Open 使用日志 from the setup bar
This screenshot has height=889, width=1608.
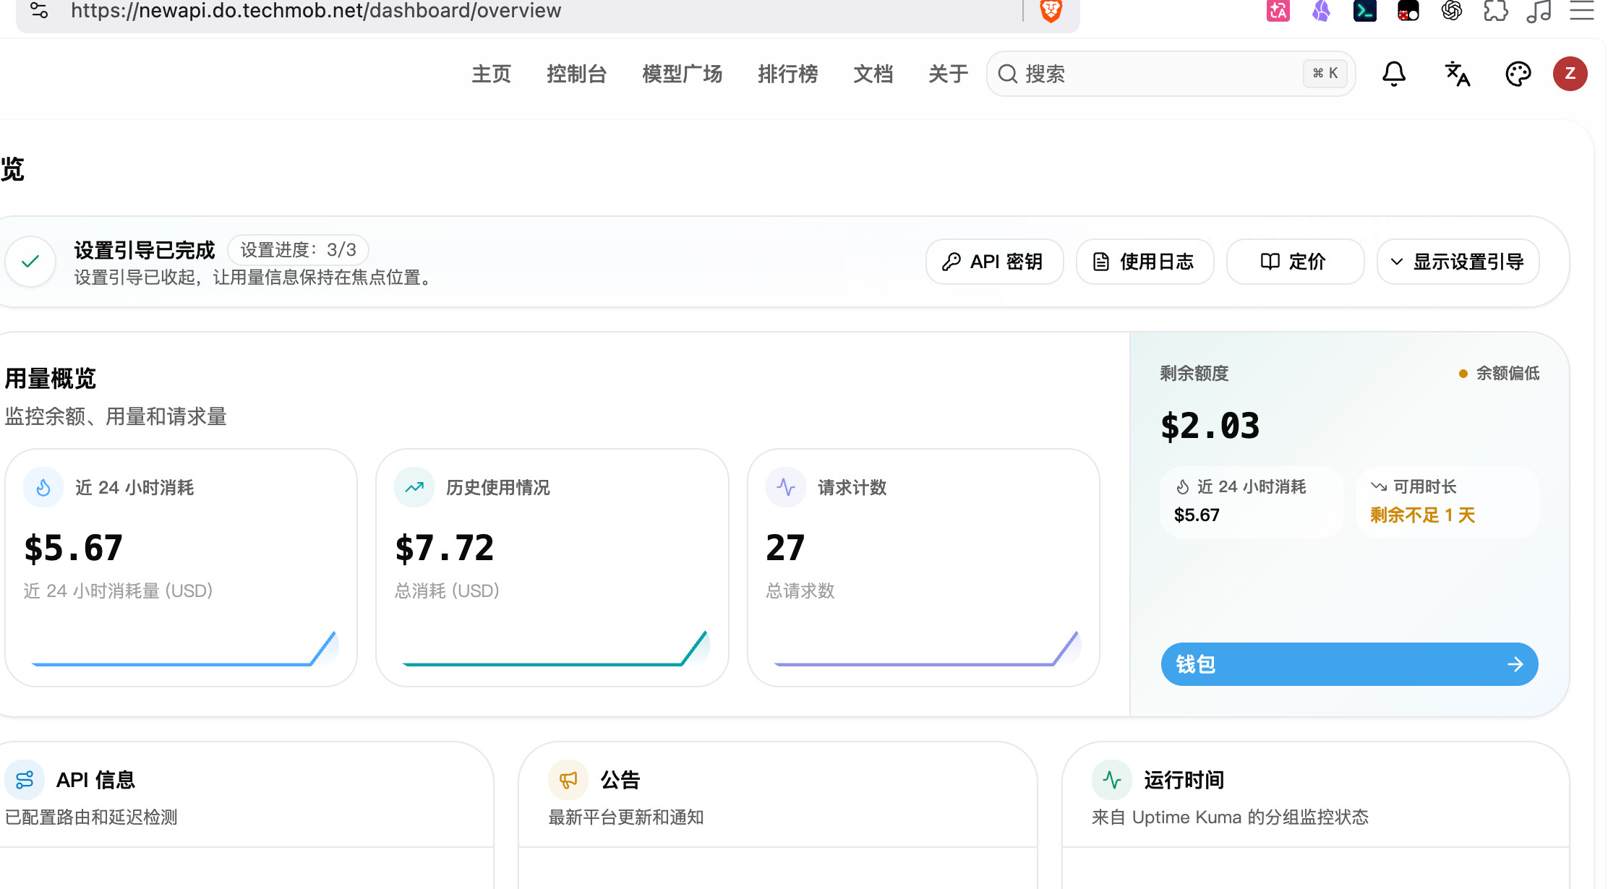(x=1145, y=262)
